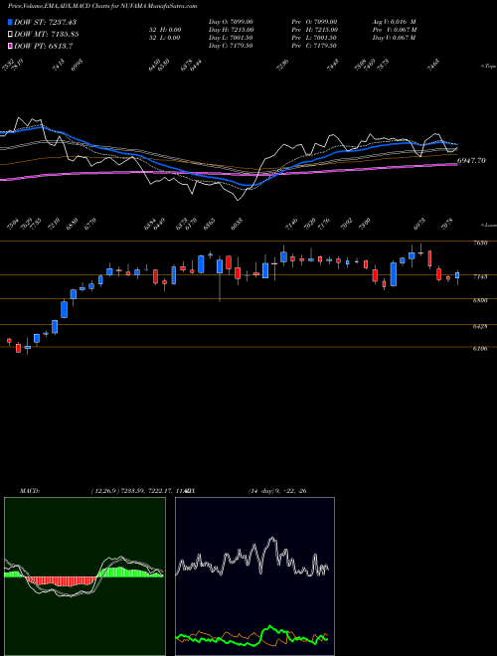Image resolution: width=497 pixels, height=656 pixels.
Task: Click the magenta DOW PT legend swatch
Action: pos(10,46)
